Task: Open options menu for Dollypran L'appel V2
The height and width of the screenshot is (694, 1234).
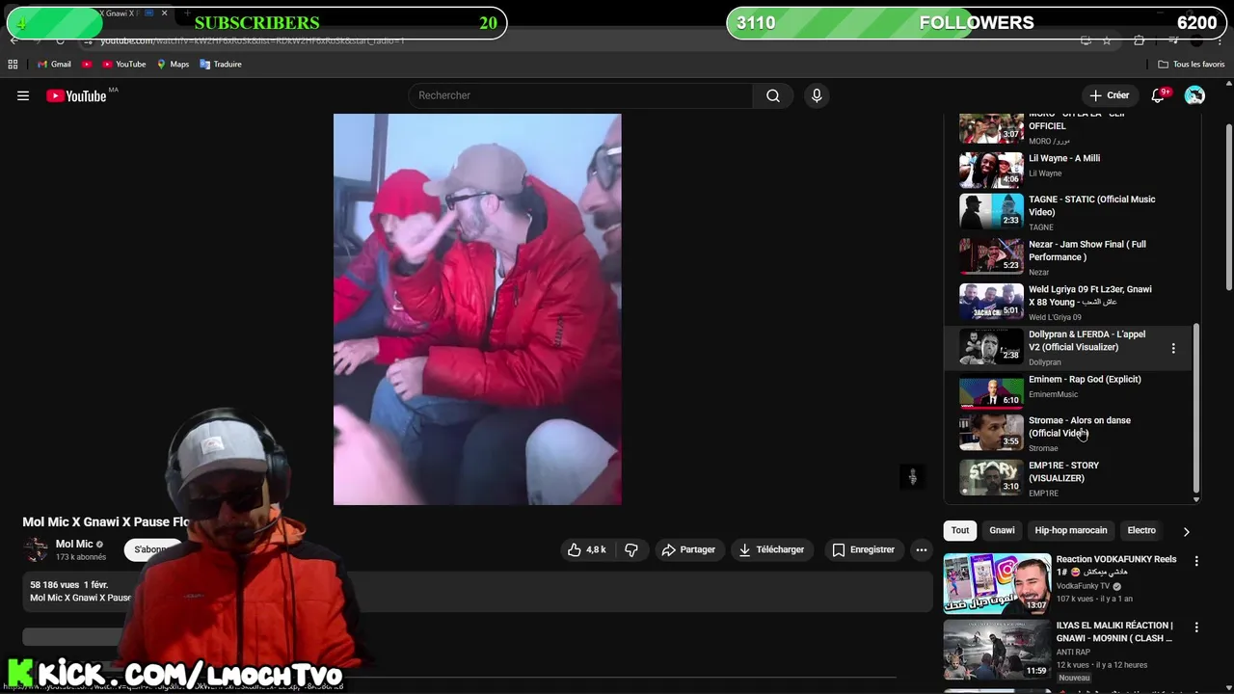Action: [x=1173, y=348]
